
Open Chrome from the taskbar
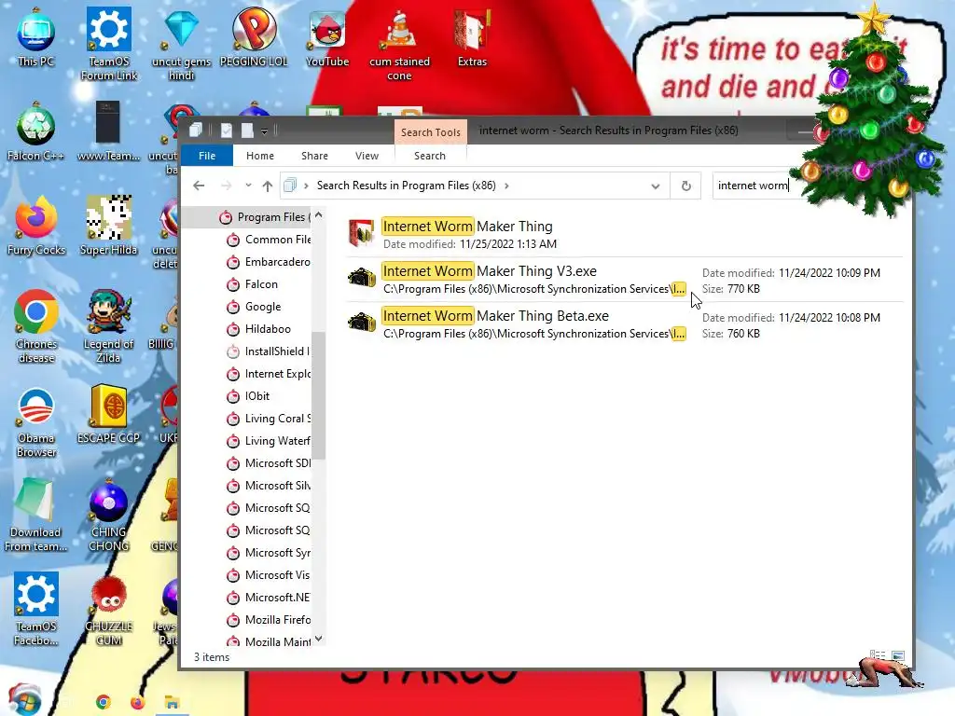coord(103,703)
